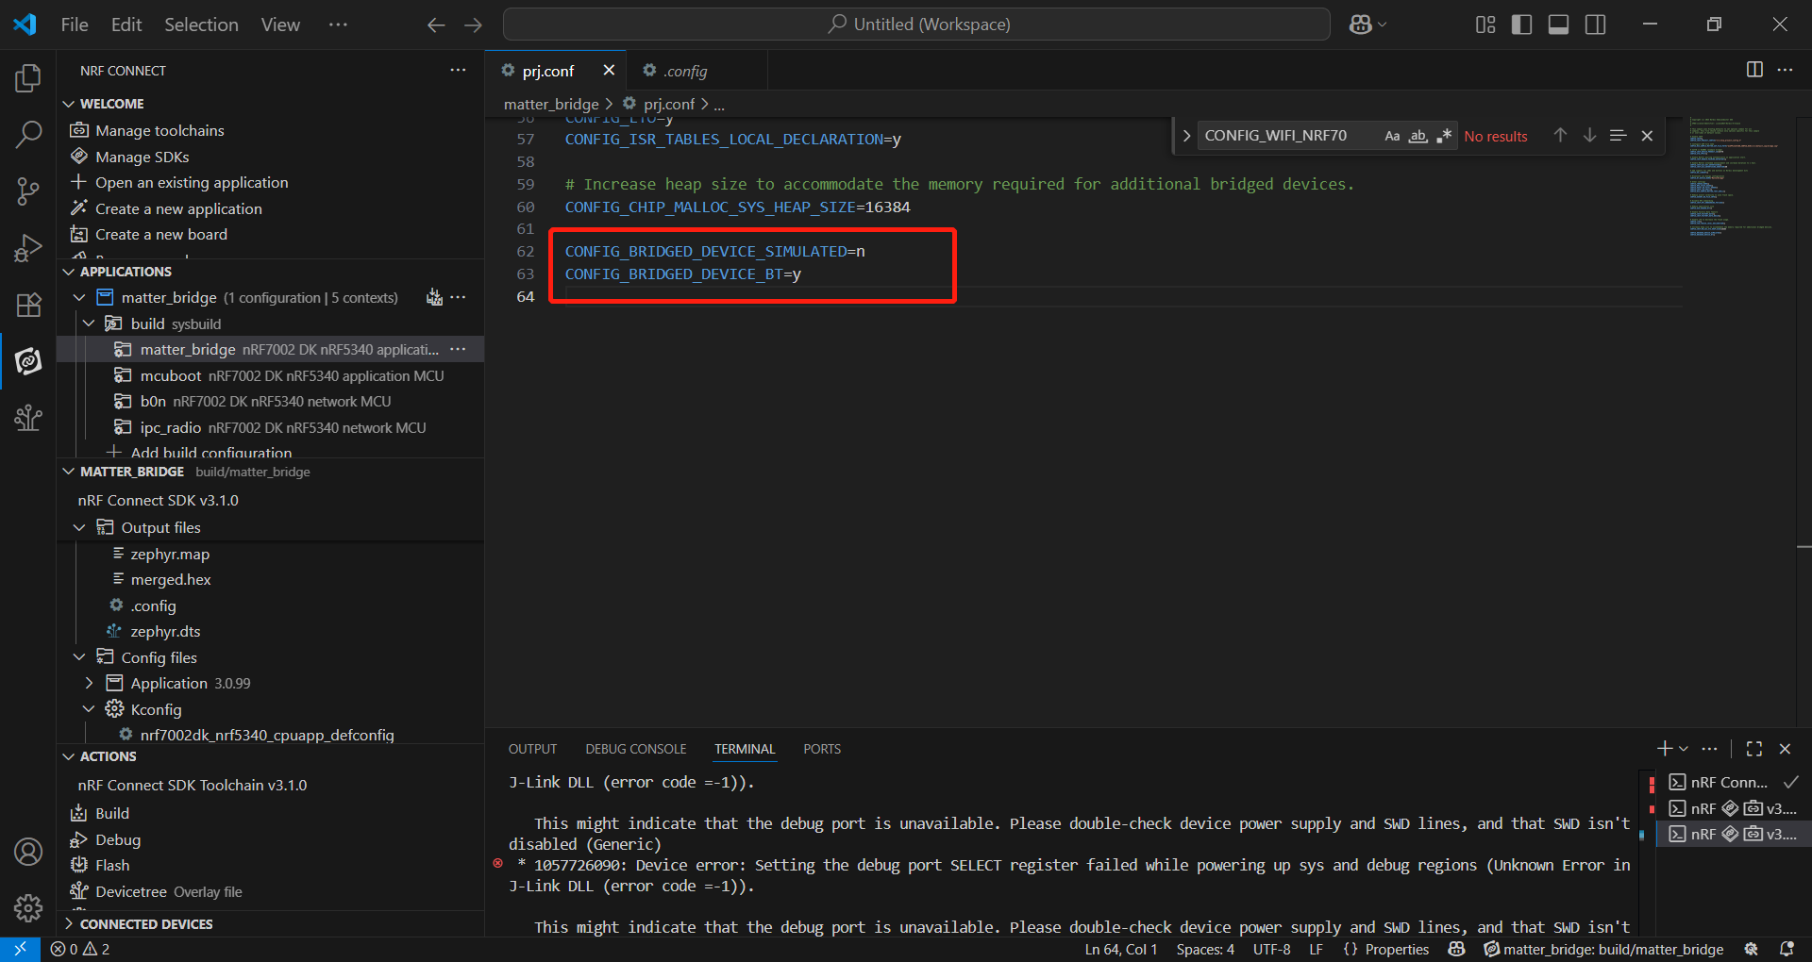
Task: Click the editor minimap overview
Action: coord(1732,179)
